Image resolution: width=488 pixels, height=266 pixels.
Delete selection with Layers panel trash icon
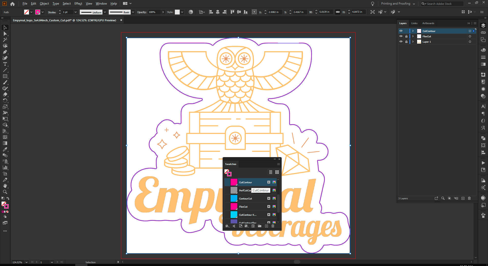point(469,198)
